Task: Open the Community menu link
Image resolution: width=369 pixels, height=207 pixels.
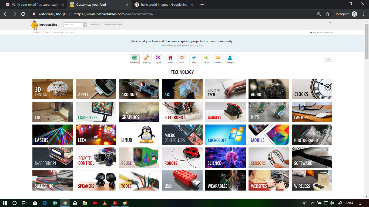Action: point(58,33)
